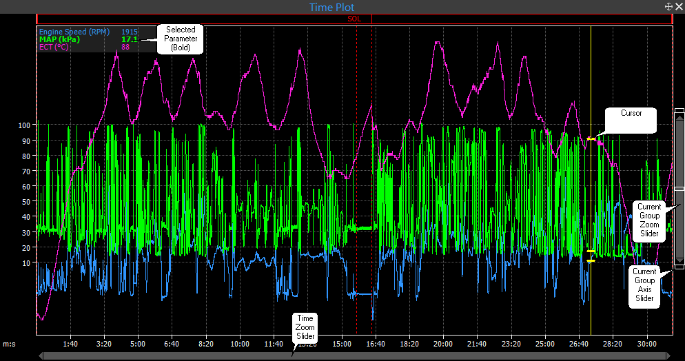
Task: Close the Time Plot panel
Action: [x=679, y=7]
